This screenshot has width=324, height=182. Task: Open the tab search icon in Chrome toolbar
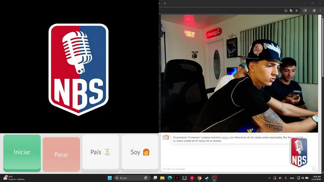pyautogui.click(x=305, y=11)
